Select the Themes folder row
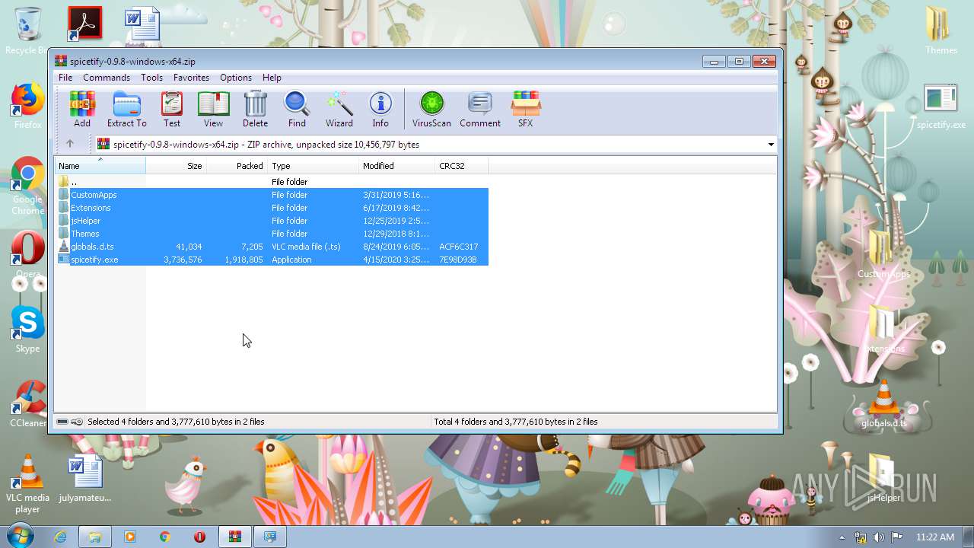This screenshot has height=548, width=974. click(x=272, y=234)
